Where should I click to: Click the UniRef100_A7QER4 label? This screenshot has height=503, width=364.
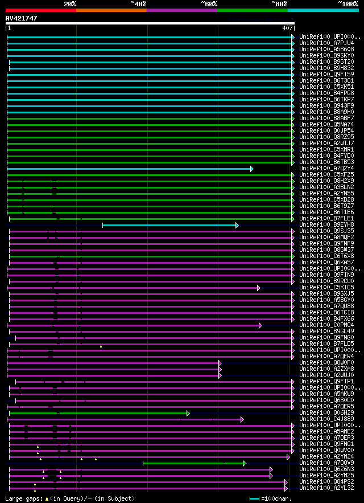click(x=326, y=356)
